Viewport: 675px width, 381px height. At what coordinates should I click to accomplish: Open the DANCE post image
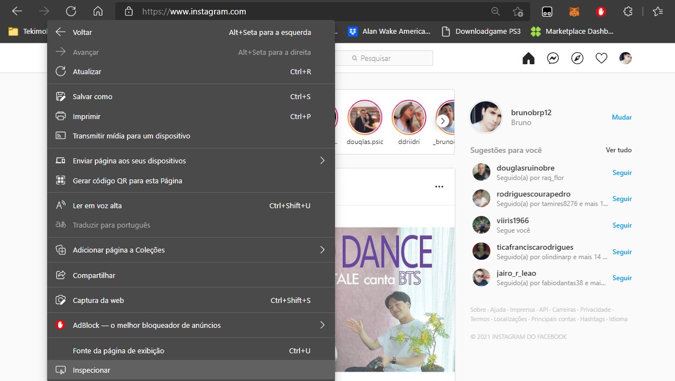(x=395, y=299)
